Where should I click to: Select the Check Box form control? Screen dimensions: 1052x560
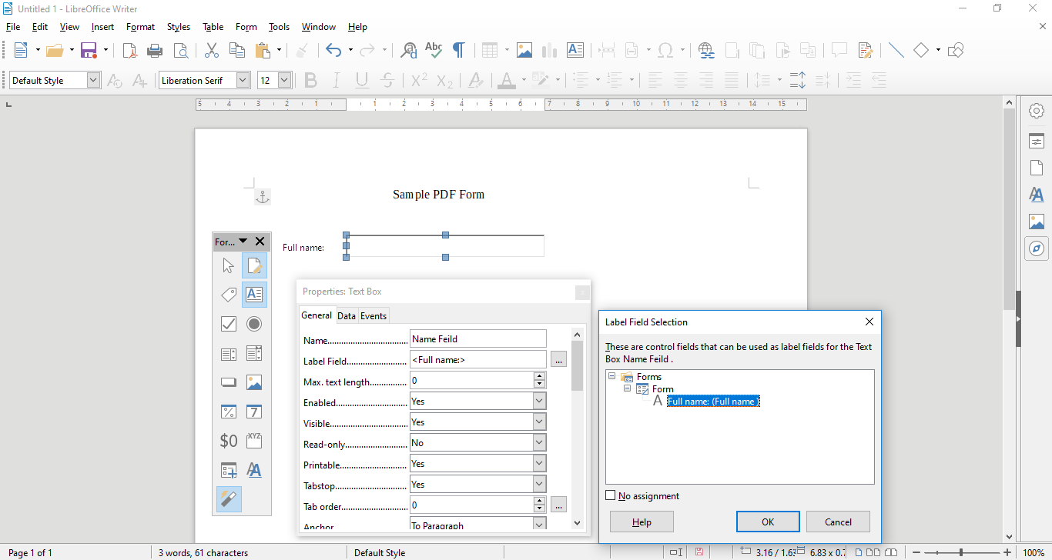click(x=229, y=323)
